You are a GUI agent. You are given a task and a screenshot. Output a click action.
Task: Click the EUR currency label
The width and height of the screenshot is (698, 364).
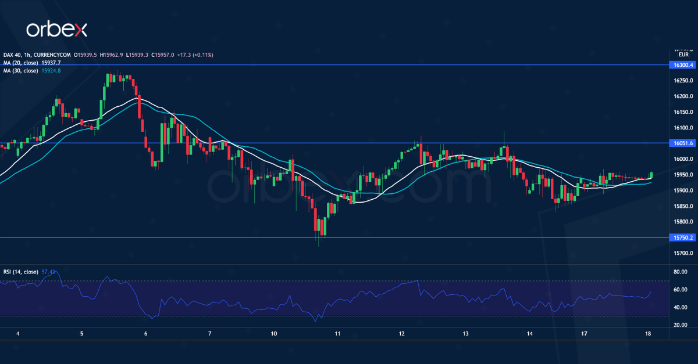click(x=683, y=55)
